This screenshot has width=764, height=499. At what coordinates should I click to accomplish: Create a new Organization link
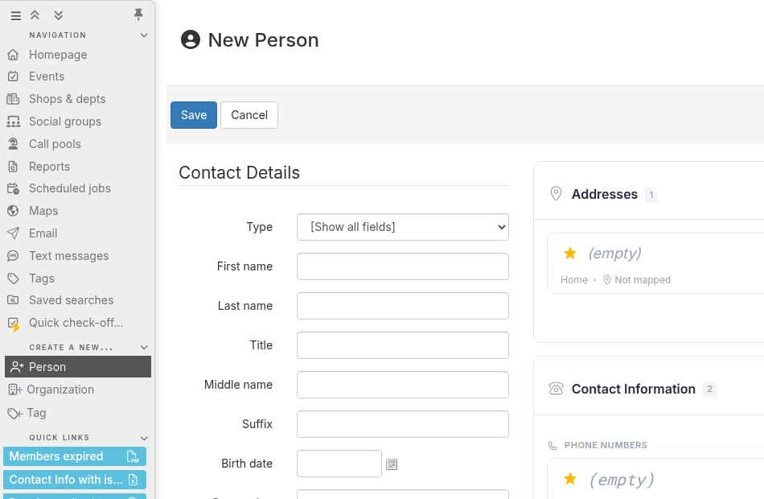point(60,390)
